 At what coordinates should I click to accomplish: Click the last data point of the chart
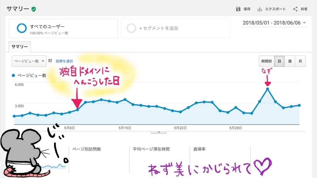(x=299, y=105)
